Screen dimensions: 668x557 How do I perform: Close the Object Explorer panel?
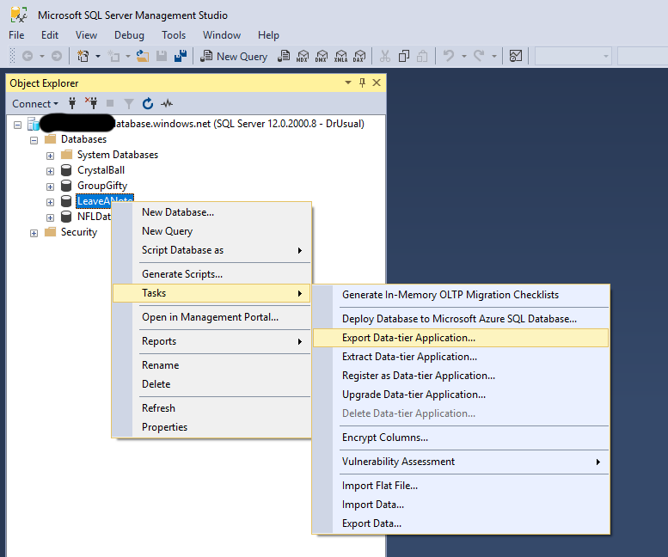click(x=377, y=83)
